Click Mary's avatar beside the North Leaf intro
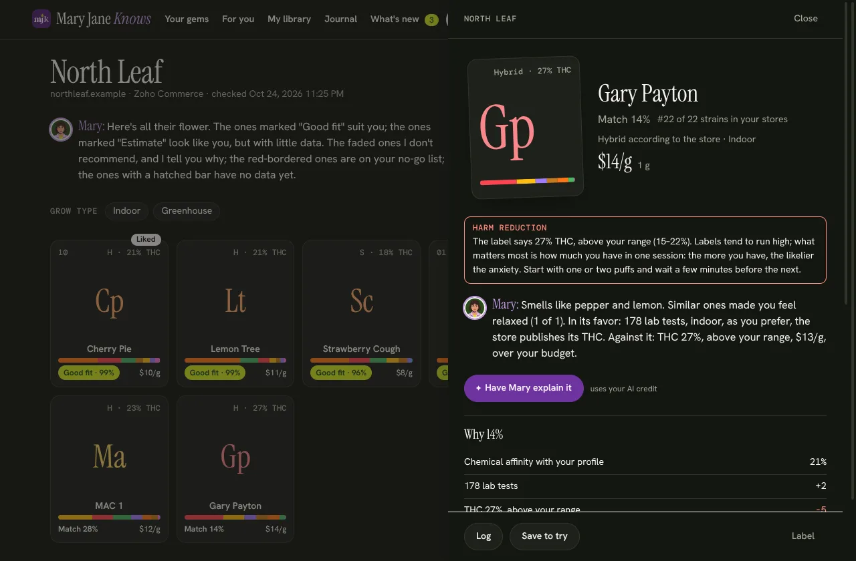The width and height of the screenshot is (856, 561). click(61, 130)
